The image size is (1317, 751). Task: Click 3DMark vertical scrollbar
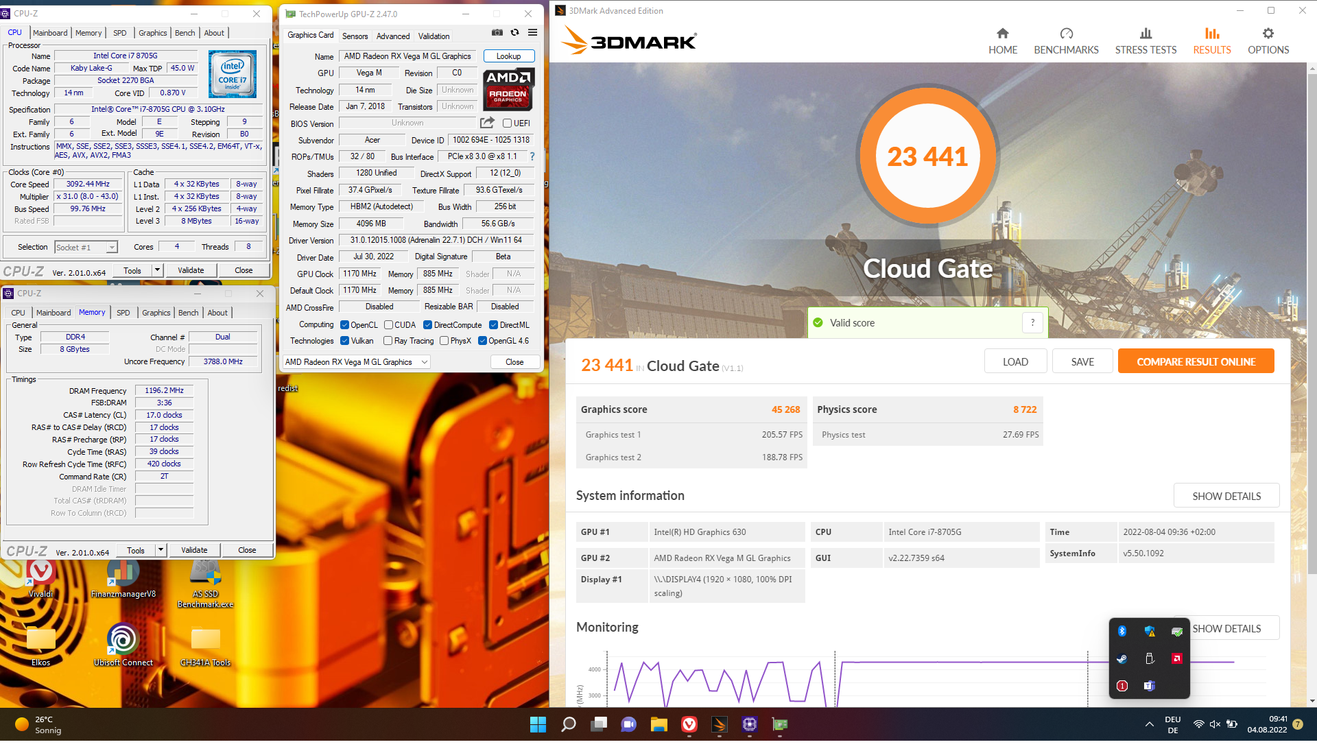click(1312, 322)
